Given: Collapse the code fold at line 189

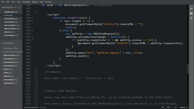Looking at the screenshot, I should 32,18.
